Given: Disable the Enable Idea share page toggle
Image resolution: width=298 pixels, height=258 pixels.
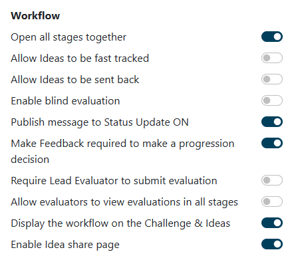Looking at the screenshot, I should [272, 244].
